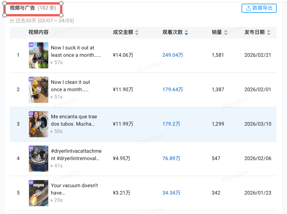Click the play icon on the dryerlintvacattachment video

tap(38, 158)
